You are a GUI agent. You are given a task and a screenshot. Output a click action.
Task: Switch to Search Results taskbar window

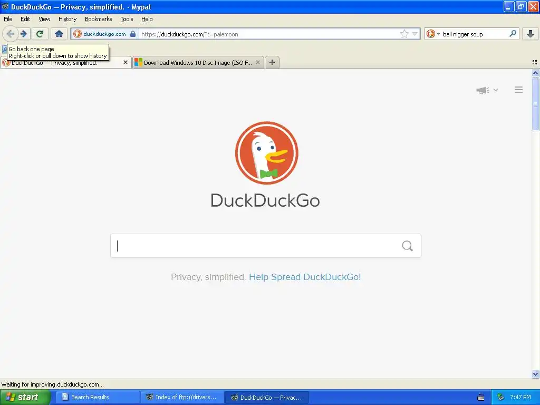click(x=97, y=397)
